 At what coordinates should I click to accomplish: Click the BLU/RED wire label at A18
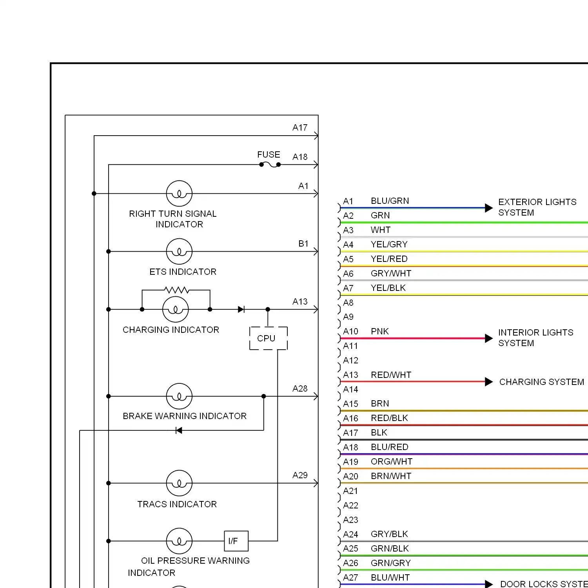[x=390, y=447]
